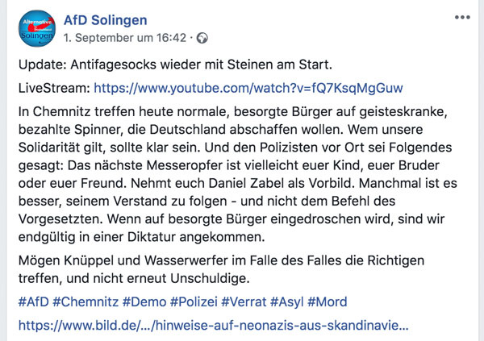This screenshot has width=484, height=341.
Task: Click the 'LiveStream:' label text
Action: (x=52, y=87)
